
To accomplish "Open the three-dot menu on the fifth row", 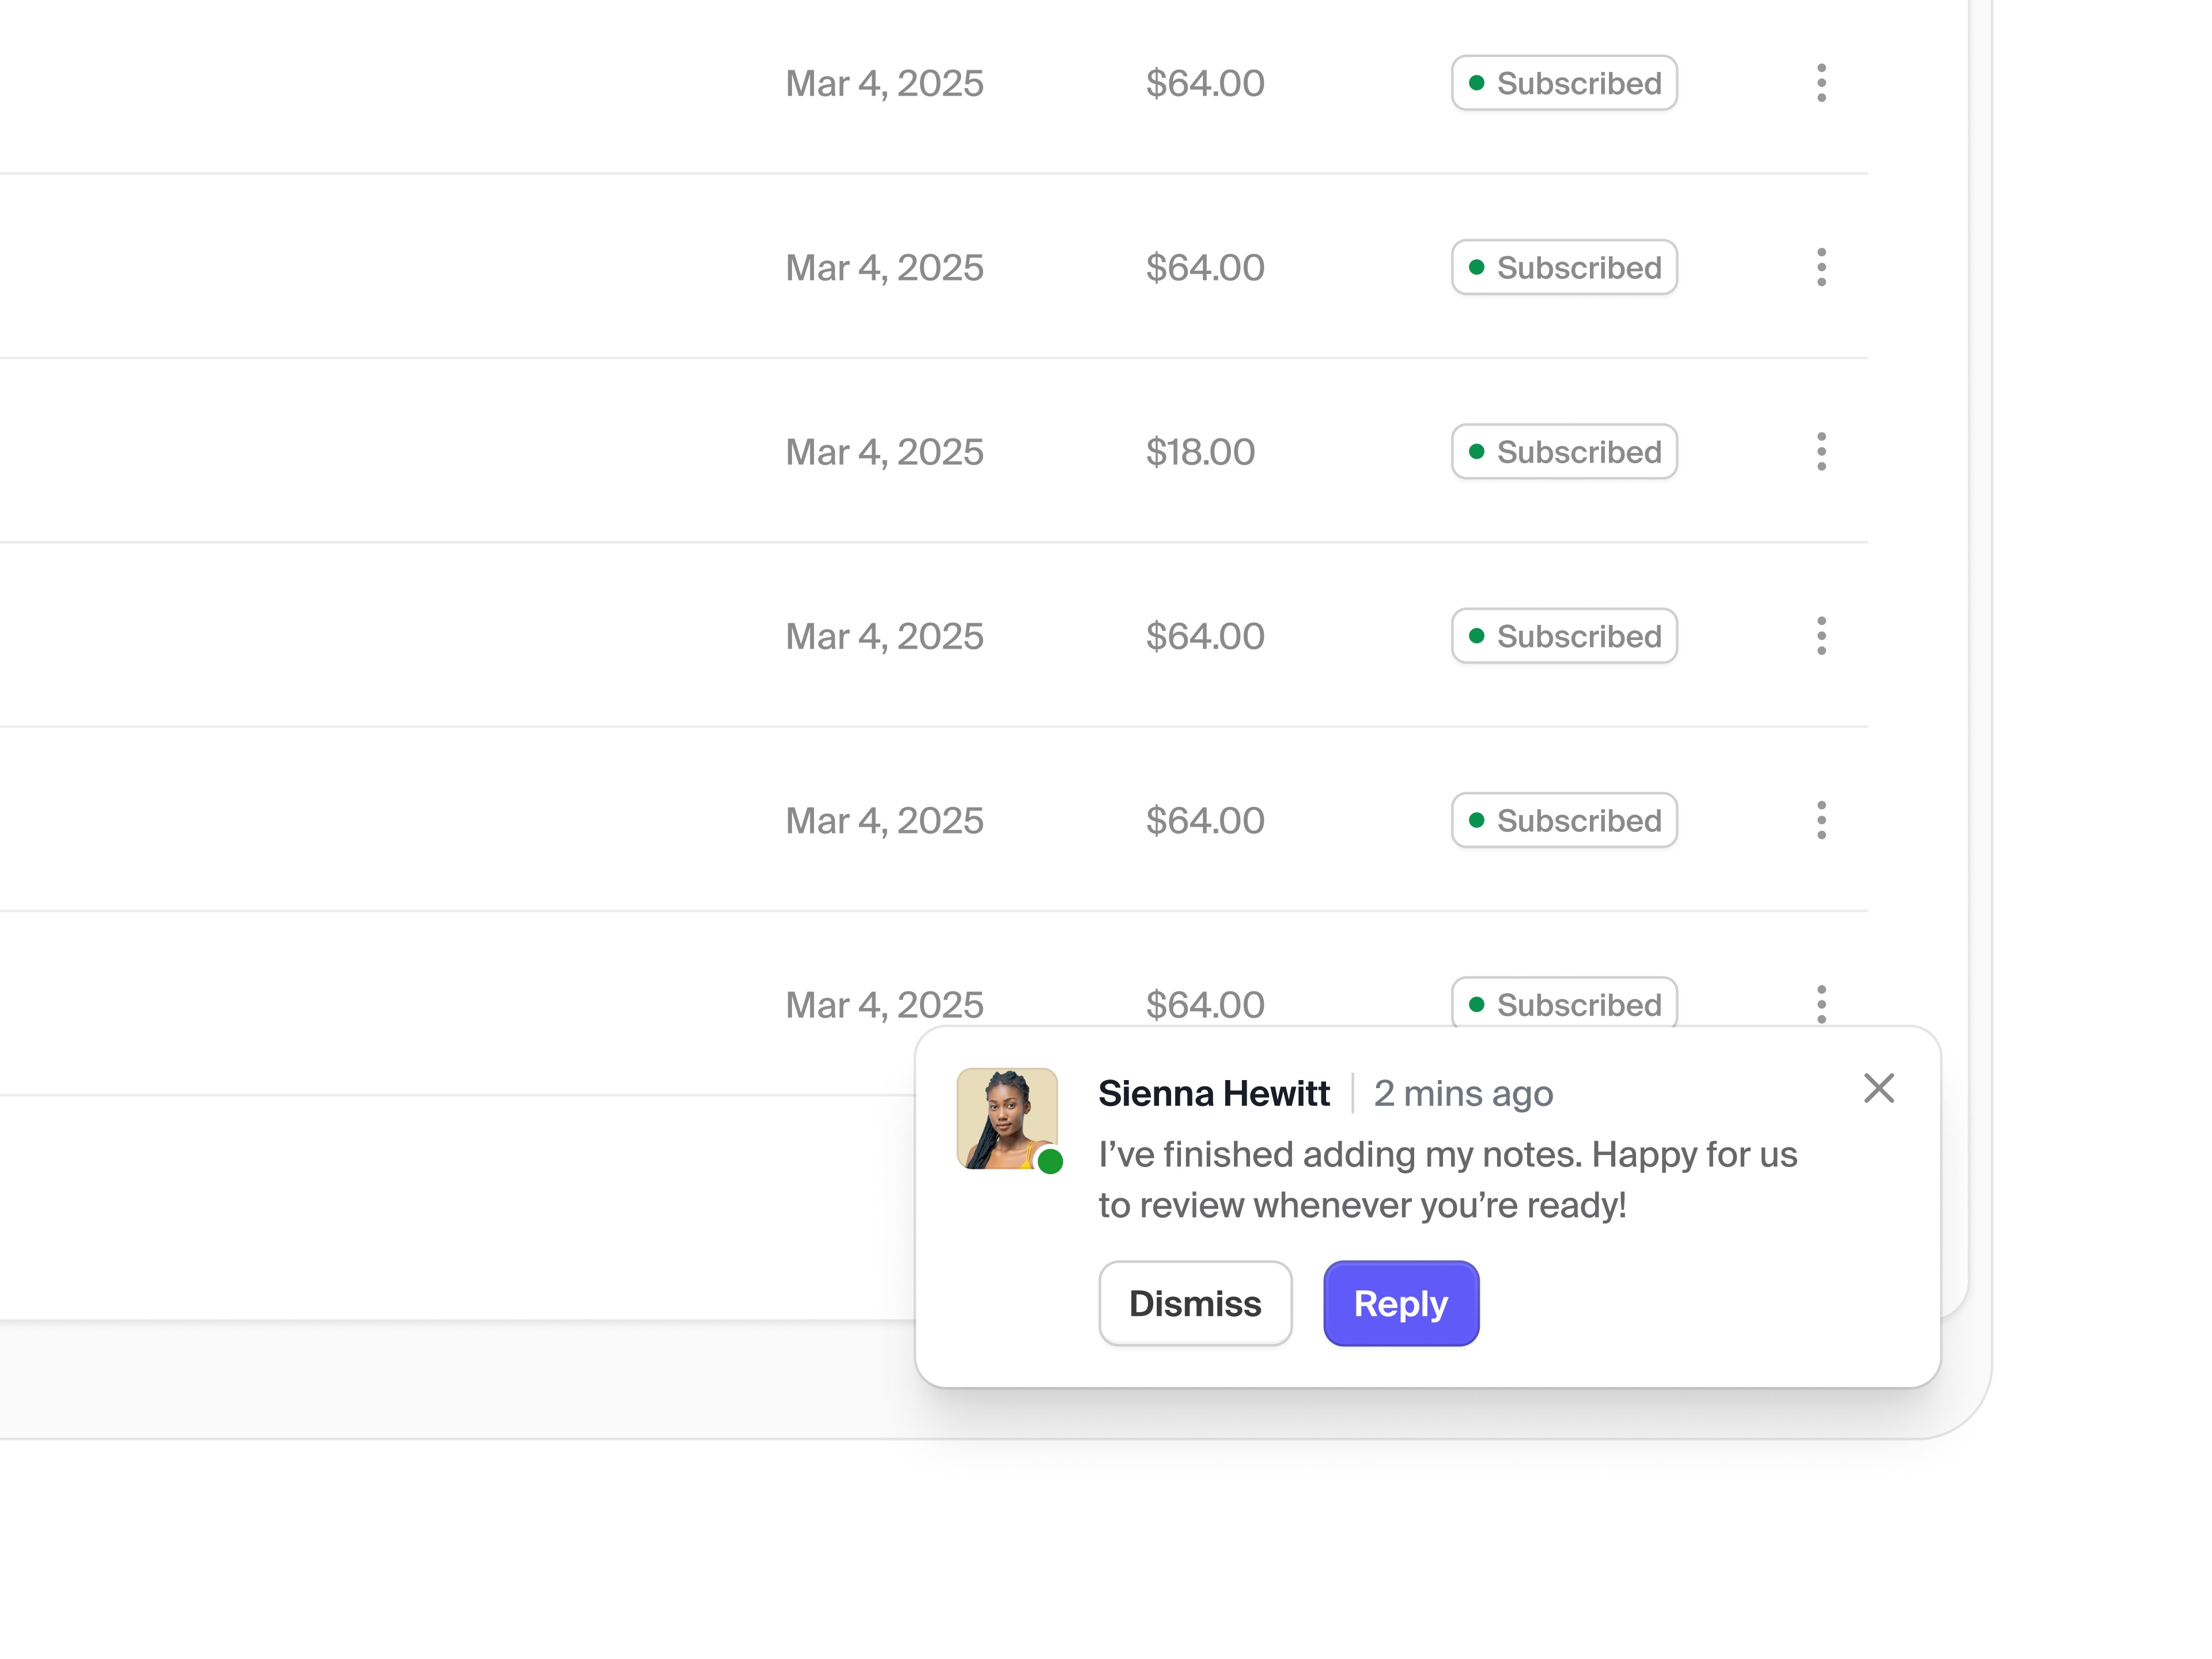I will point(1822,820).
